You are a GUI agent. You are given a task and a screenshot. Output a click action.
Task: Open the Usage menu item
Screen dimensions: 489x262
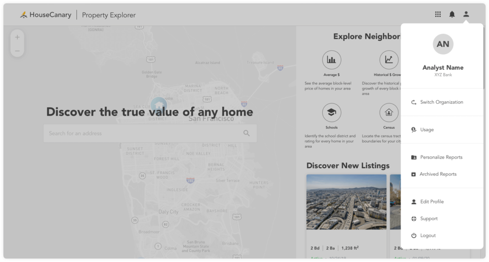426,130
